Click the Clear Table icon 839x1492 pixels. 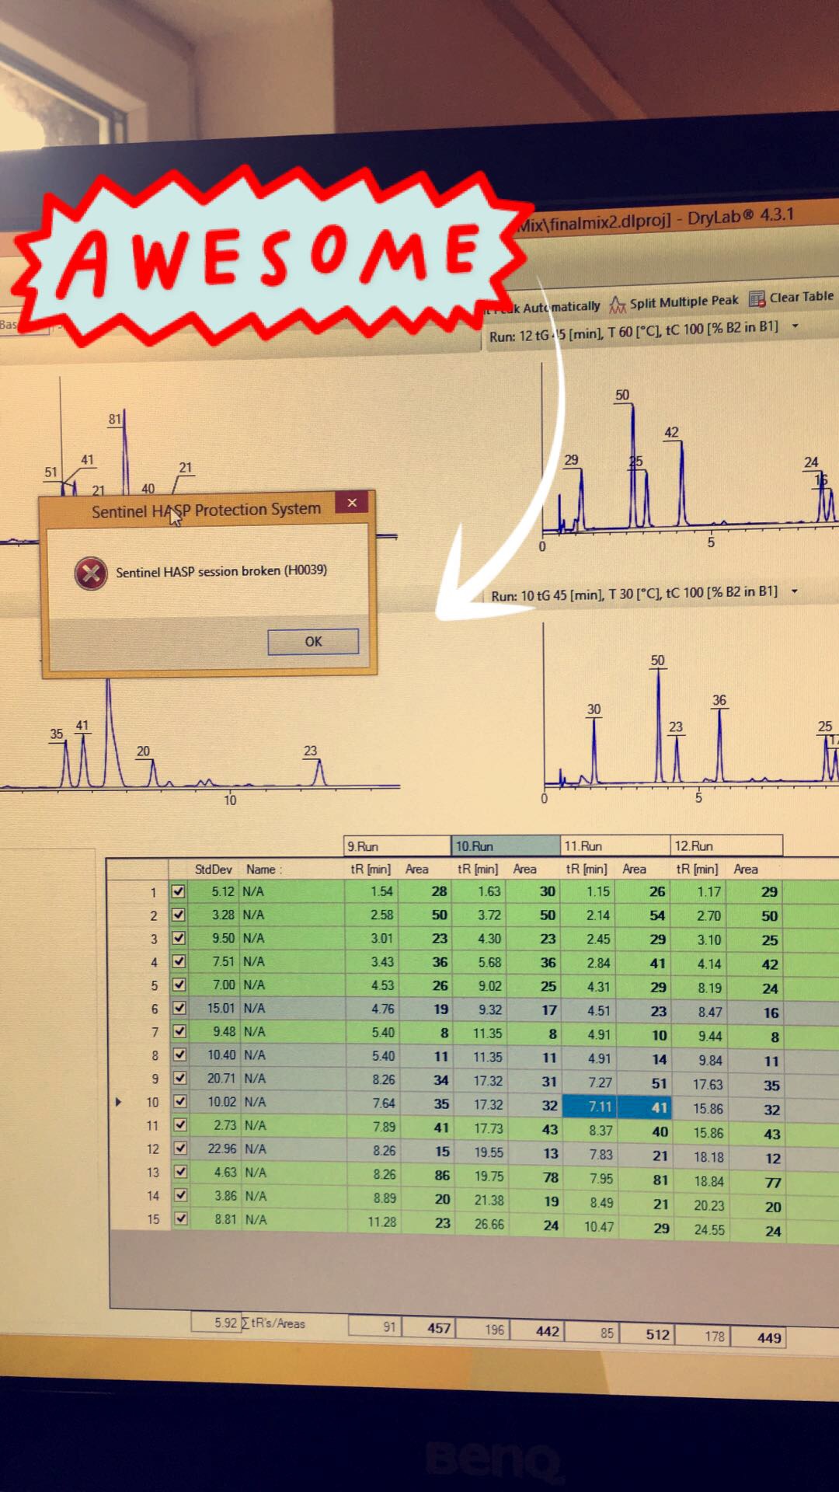pos(757,298)
